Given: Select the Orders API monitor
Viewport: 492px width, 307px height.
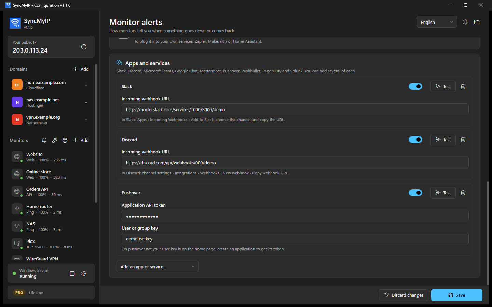Looking at the screenshot, I should [50, 191].
